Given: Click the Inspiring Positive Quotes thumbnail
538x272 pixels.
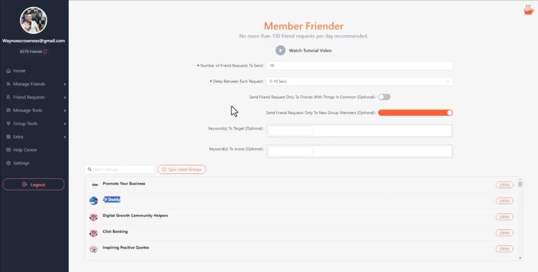Looking at the screenshot, I should pos(94,249).
